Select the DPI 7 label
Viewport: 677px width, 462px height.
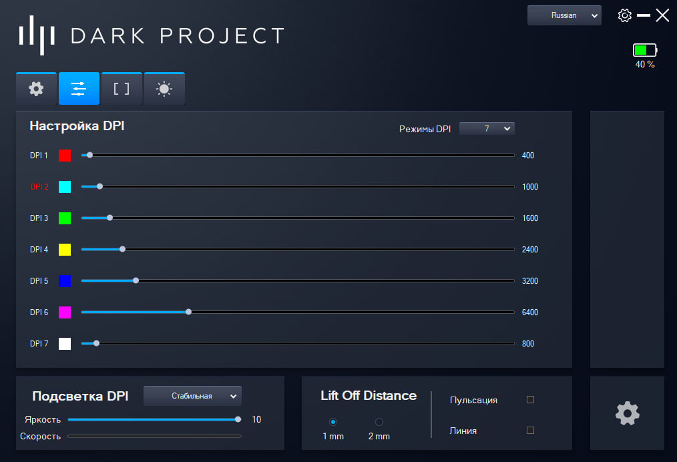39,344
